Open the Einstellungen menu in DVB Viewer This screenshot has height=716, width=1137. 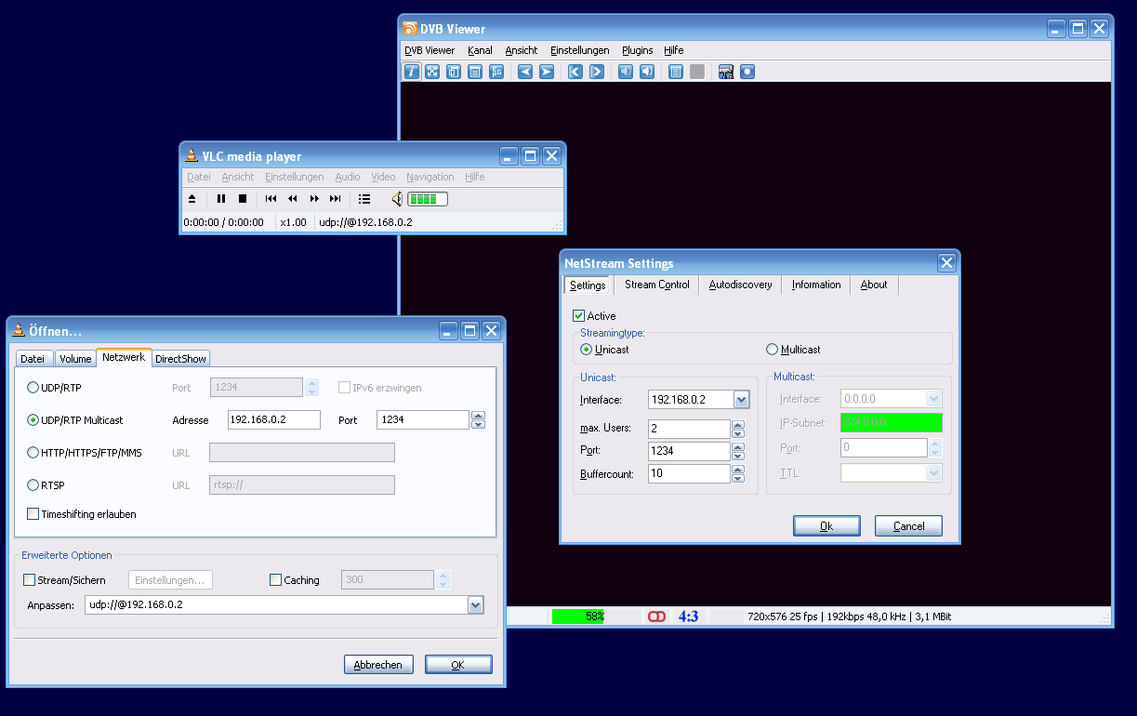pos(579,50)
